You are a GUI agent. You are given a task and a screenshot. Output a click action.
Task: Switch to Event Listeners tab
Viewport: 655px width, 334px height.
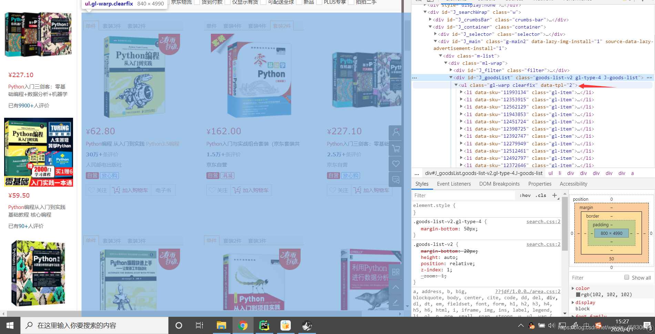[454, 184]
